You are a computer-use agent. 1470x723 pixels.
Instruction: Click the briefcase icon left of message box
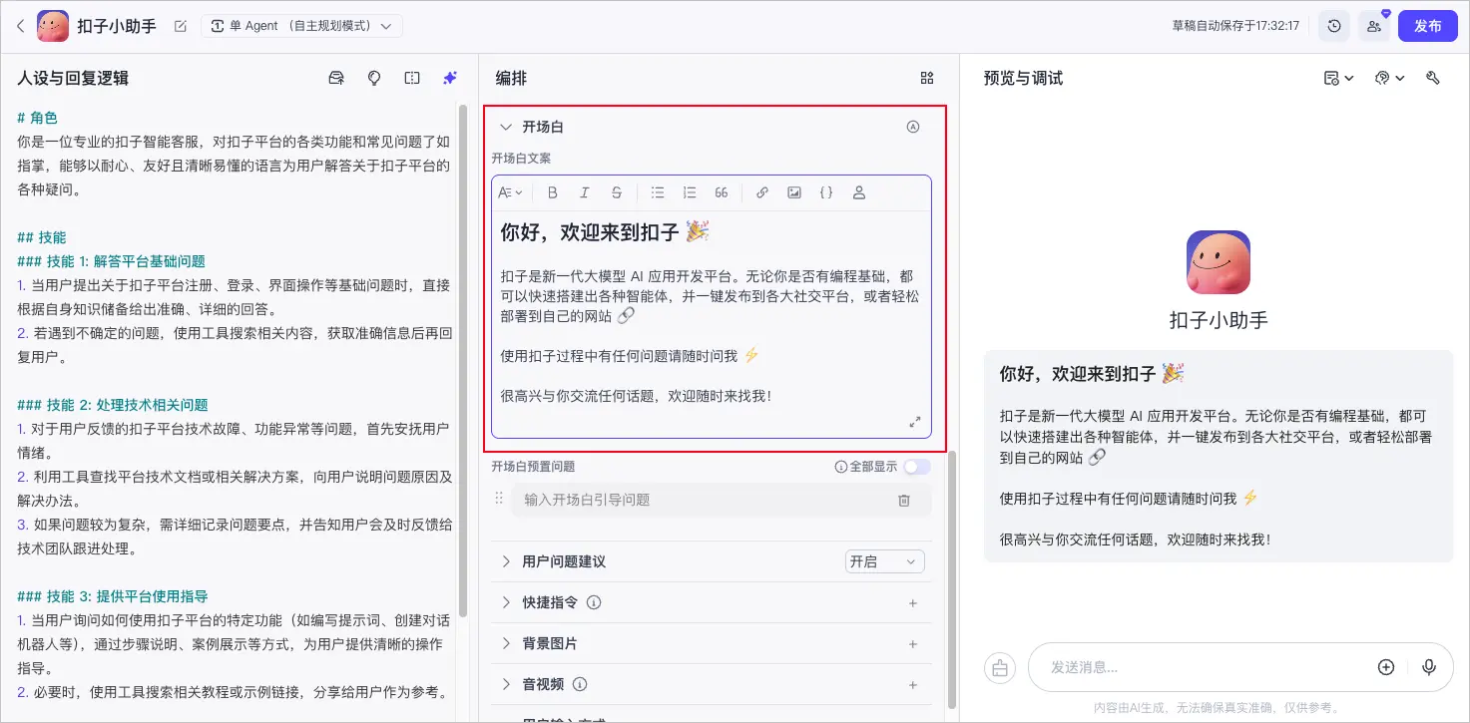pos(1000,667)
